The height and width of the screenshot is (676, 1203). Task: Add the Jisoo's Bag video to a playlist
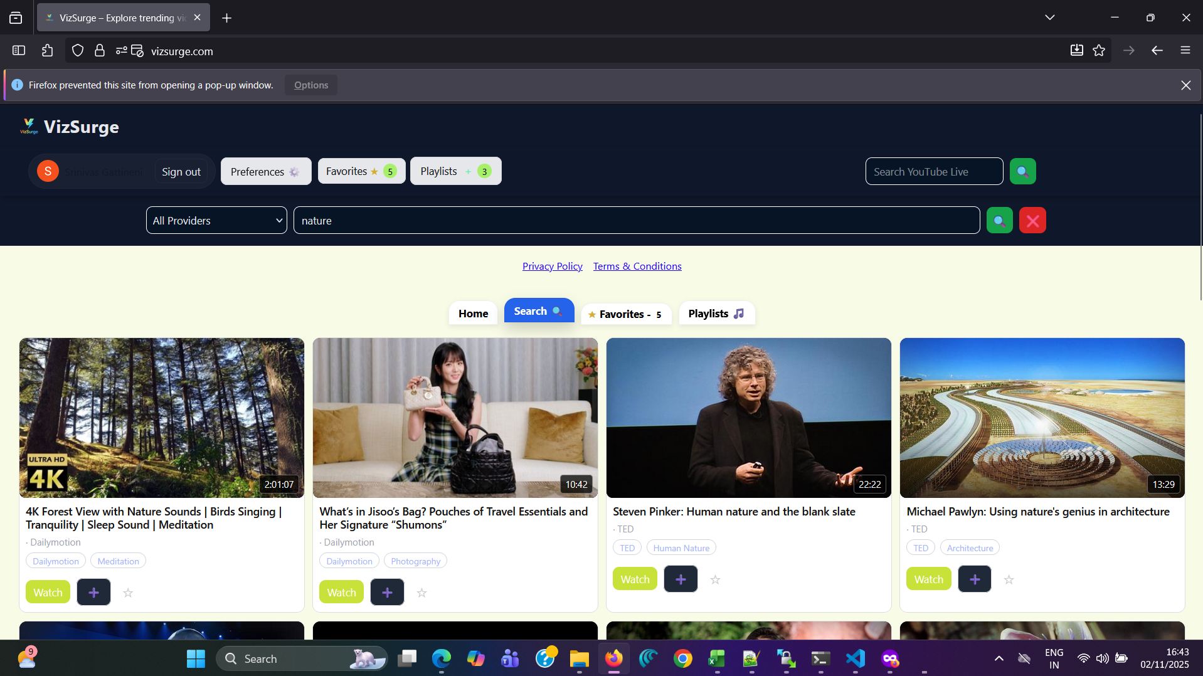[387, 592]
